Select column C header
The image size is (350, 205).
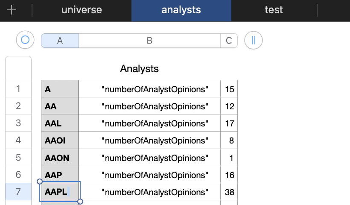pos(229,41)
